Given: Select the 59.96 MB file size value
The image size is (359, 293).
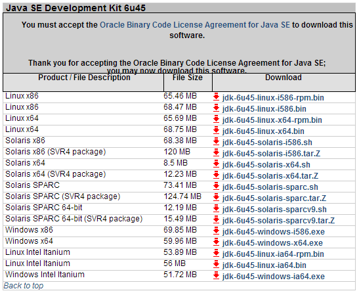Looking at the screenshot, I should (x=180, y=241).
